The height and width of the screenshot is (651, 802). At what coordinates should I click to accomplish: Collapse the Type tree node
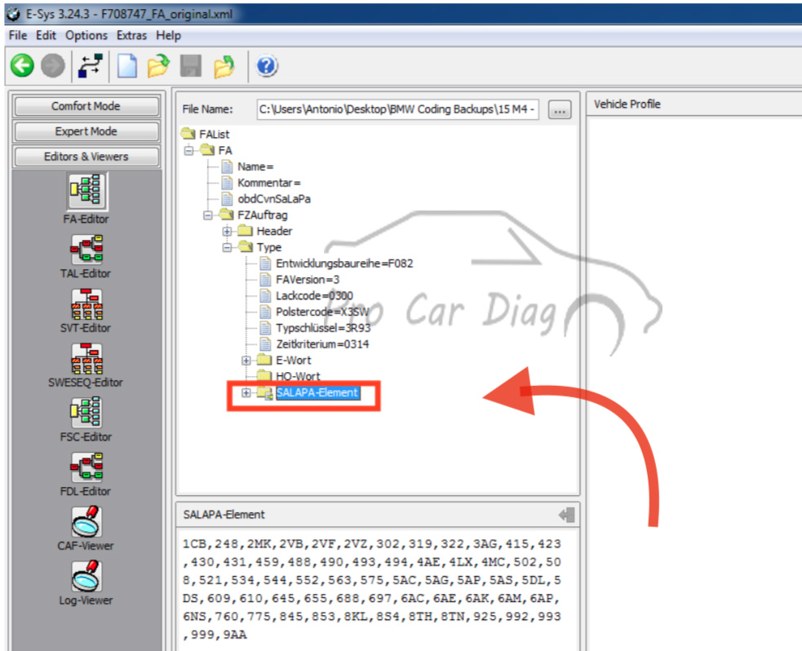(227, 247)
